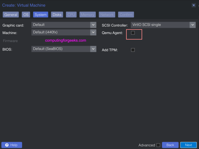Open the Disks tab
The width and height of the screenshot is (199, 149).
tap(57, 15)
